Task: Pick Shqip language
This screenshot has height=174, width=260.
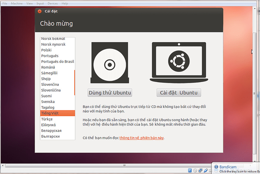Action: (x=57, y=79)
